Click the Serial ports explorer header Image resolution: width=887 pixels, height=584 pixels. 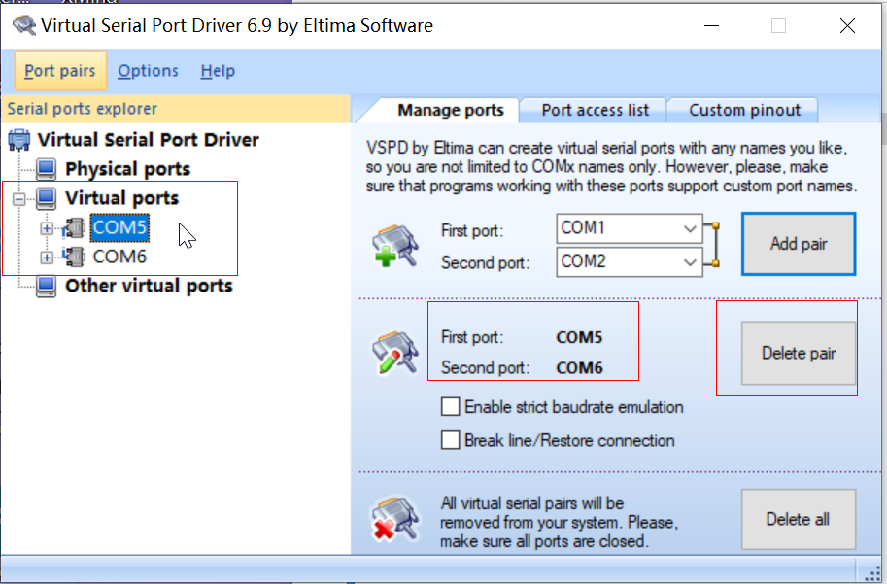click(177, 109)
